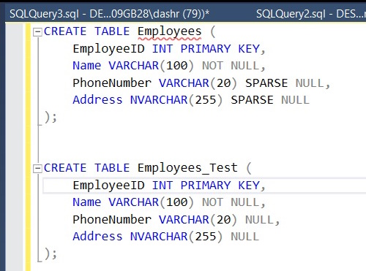
Task: Switch to the SQLQuery3.sql tab
Action: click(x=109, y=14)
